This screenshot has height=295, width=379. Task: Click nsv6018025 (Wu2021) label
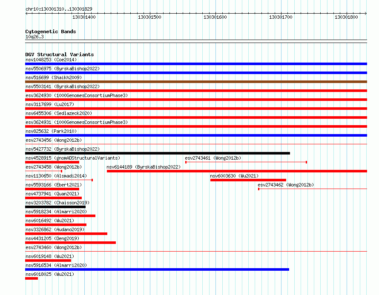pos(50,274)
